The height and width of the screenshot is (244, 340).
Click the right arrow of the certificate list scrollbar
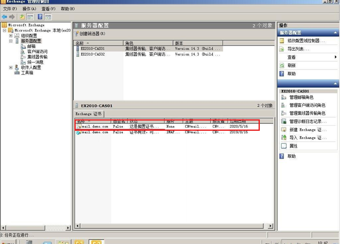(270, 226)
